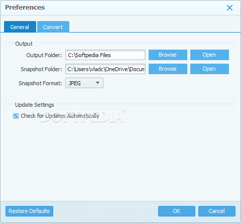Cancel the Preferences dialog
Screen dimensions: 241x223
pyautogui.click(x=217, y=211)
